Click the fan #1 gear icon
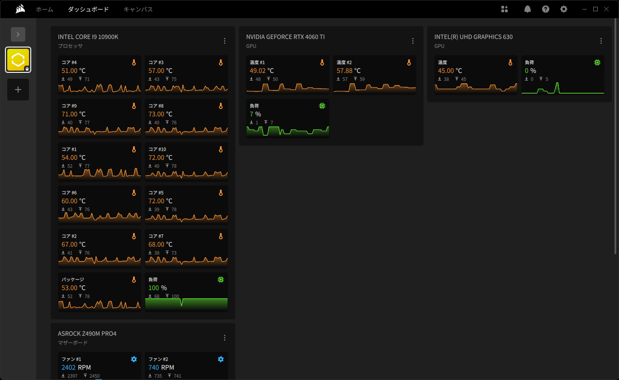This screenshot has width=619, height=380. tap(133, 359)
